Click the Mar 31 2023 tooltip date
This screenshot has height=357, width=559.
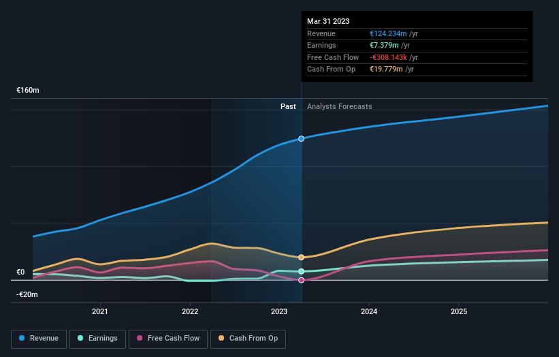tap(328, 21)
